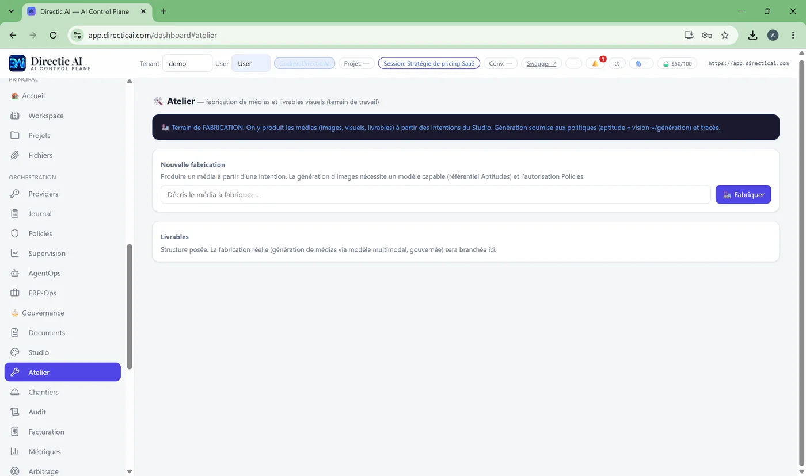This screenshot has height=476, width=806.
Task: Select the Atelier menu item
Action: [63, 372]
